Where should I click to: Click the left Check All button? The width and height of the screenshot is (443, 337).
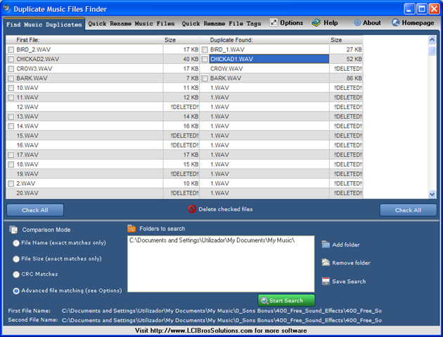[35, 210]
